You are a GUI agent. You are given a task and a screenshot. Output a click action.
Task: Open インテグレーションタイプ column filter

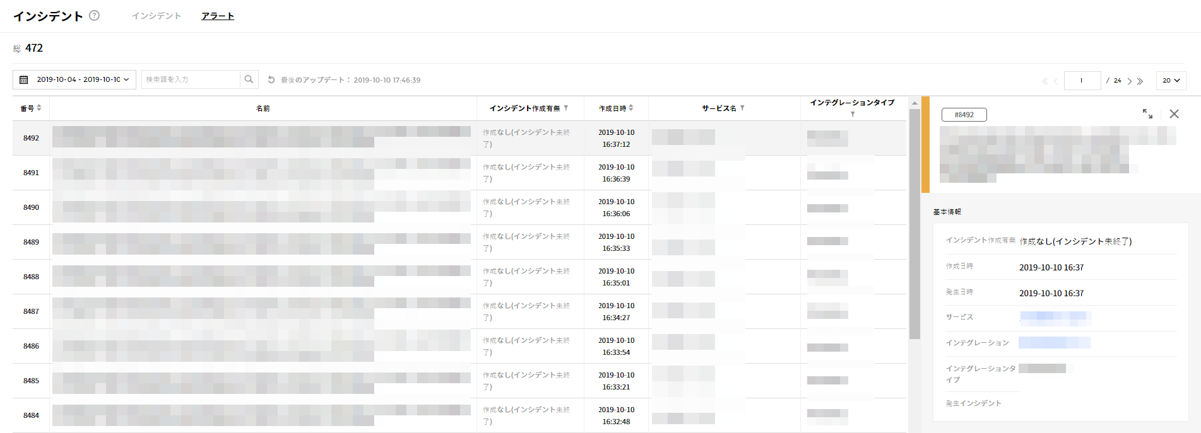853,114
